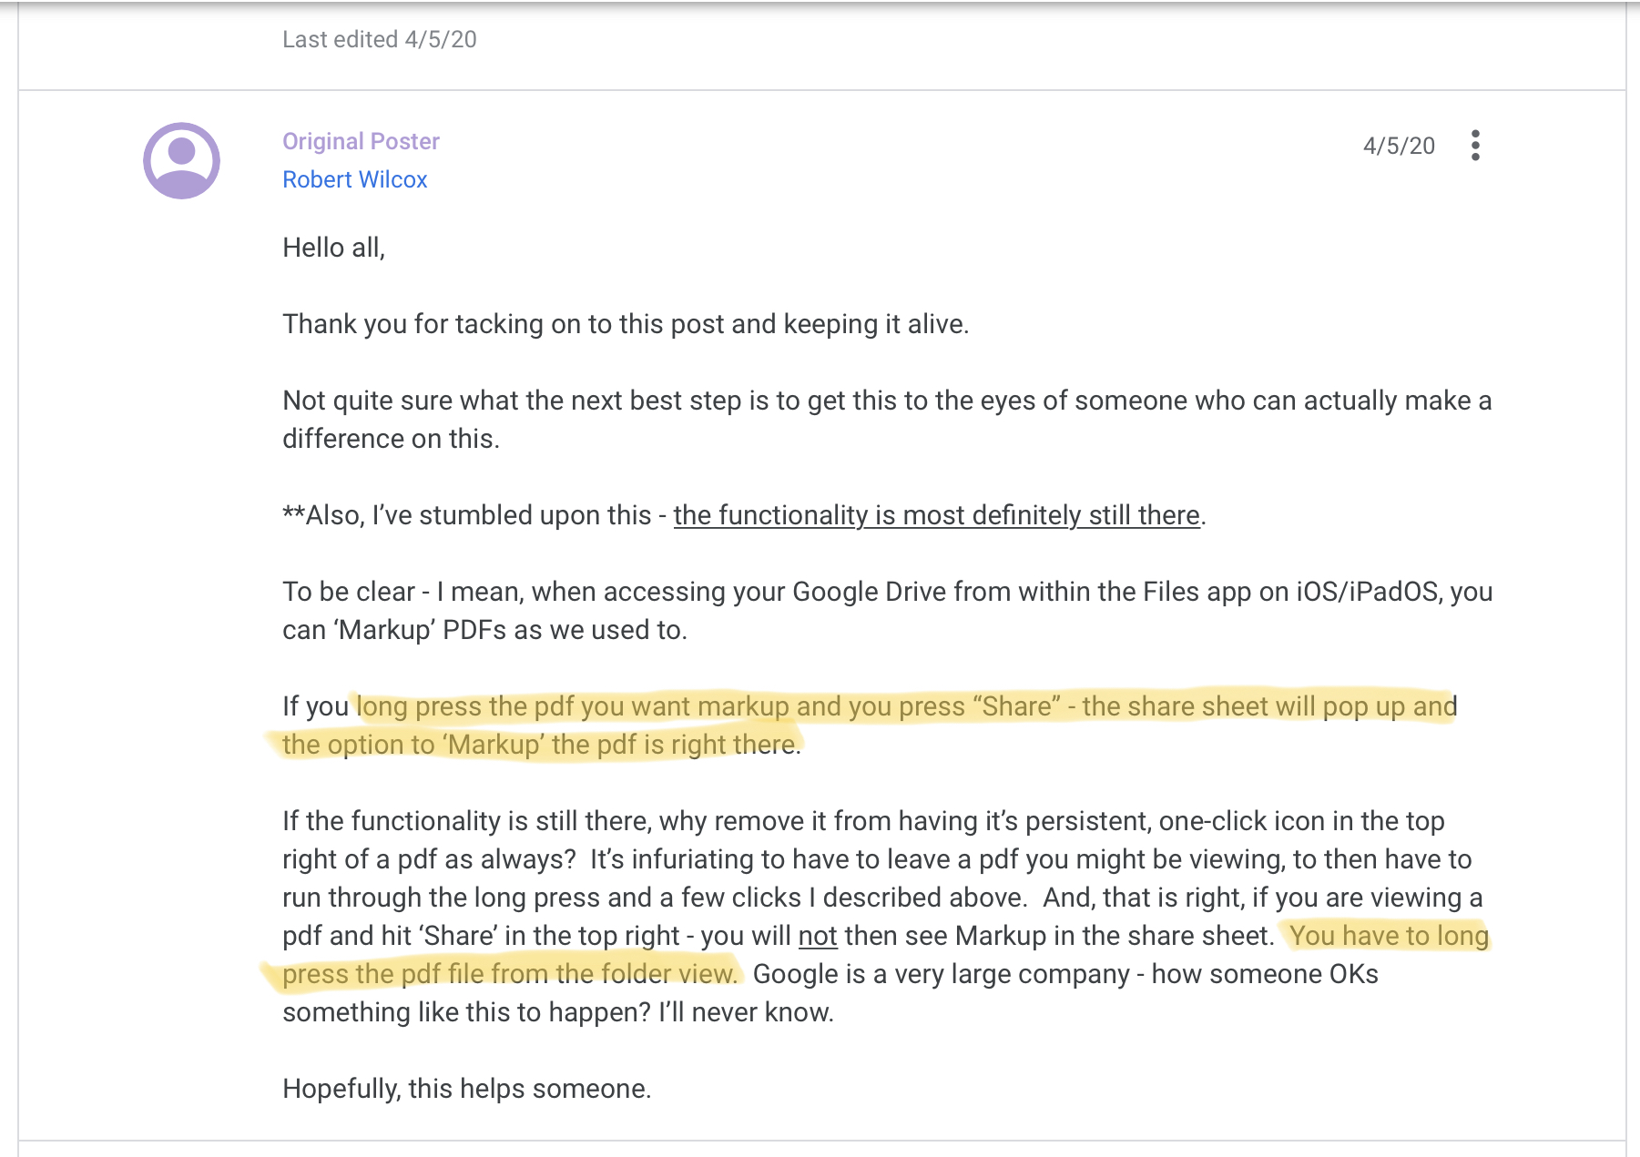
Task: Click the underlined word 'not'
Action: pyautogui.click(x=817, y=936)
